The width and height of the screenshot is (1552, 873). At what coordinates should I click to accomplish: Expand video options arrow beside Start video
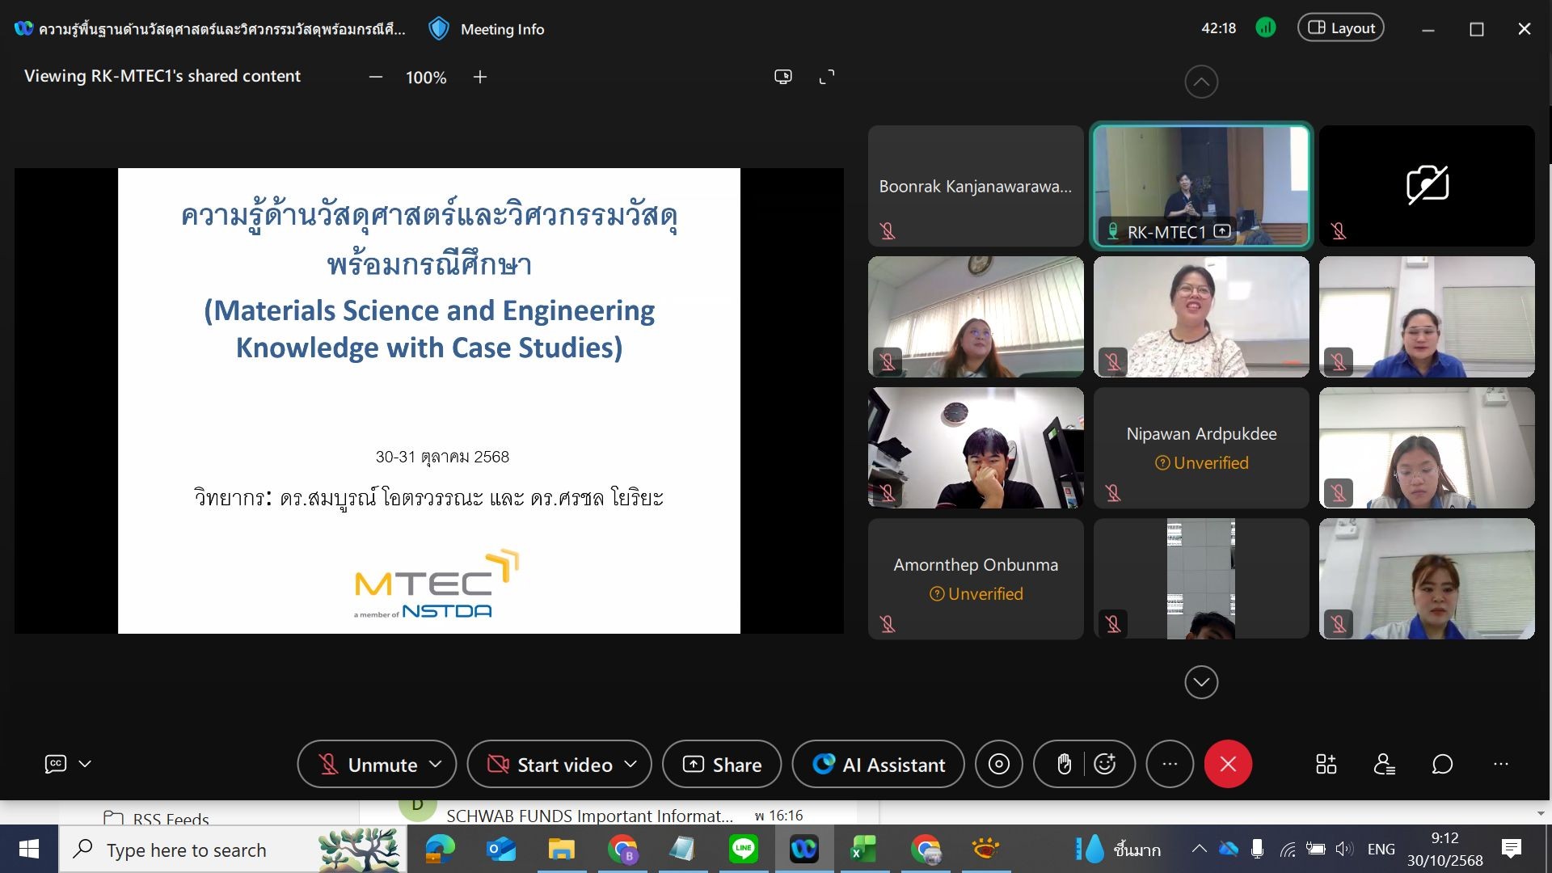tap(630, 764)
